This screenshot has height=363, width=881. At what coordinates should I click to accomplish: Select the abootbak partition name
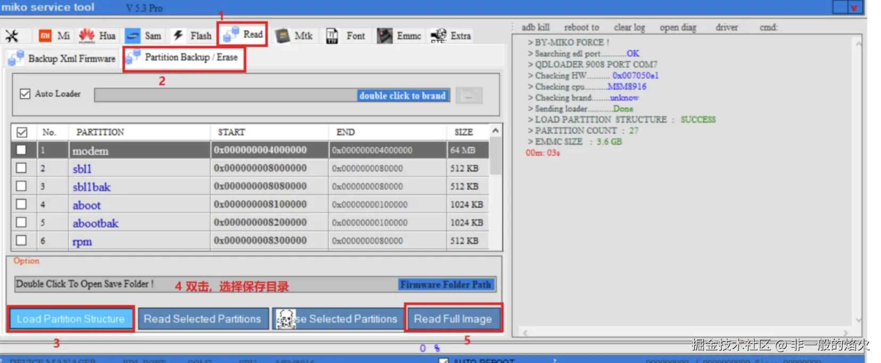[95, 223]
